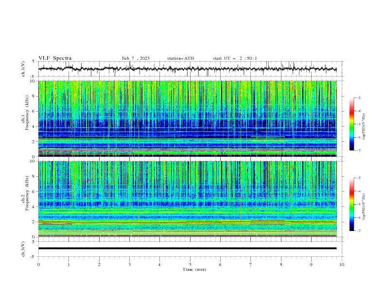Click the "Time (min)" axis label
Viewport: 385px width, 297px height.
pos(194,269)
